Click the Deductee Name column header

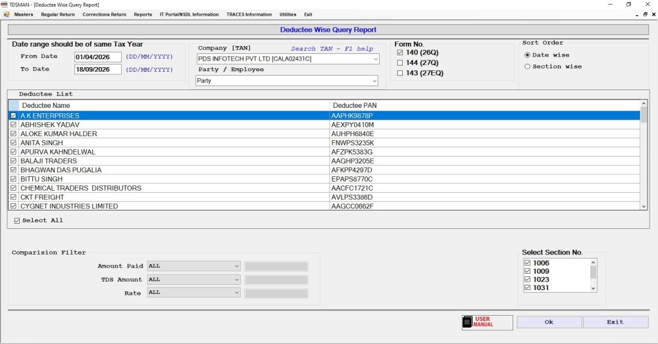coord(174,105)
